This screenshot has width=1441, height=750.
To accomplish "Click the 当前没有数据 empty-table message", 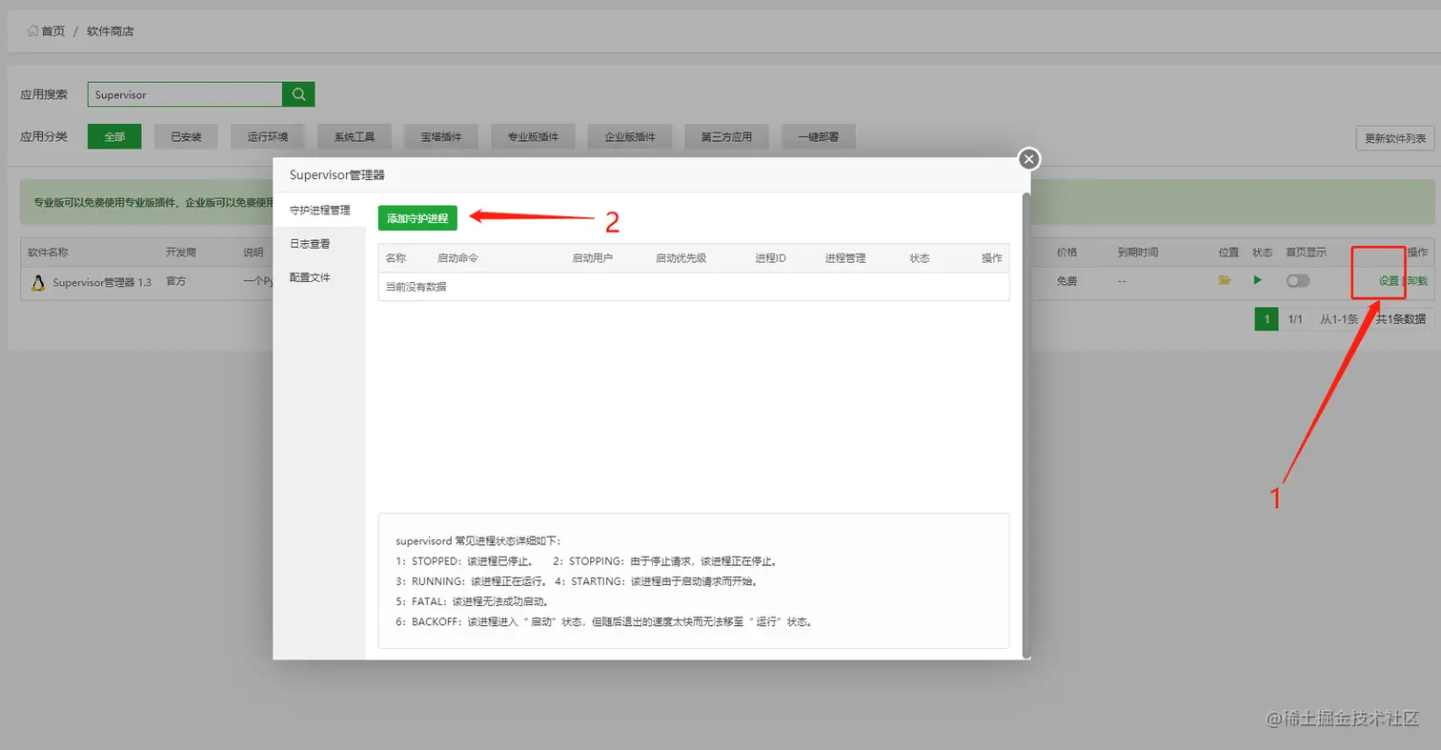I will click(x=416, y=287).
